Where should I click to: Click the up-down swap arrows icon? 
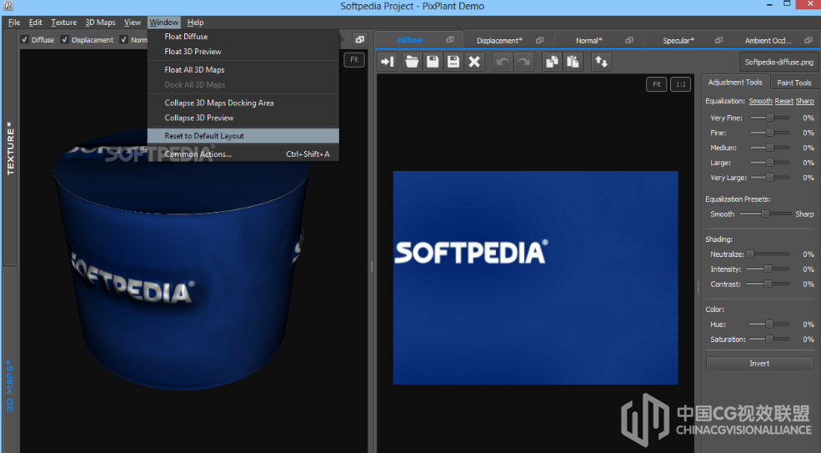pyautogui.click(x=601, y=62)
